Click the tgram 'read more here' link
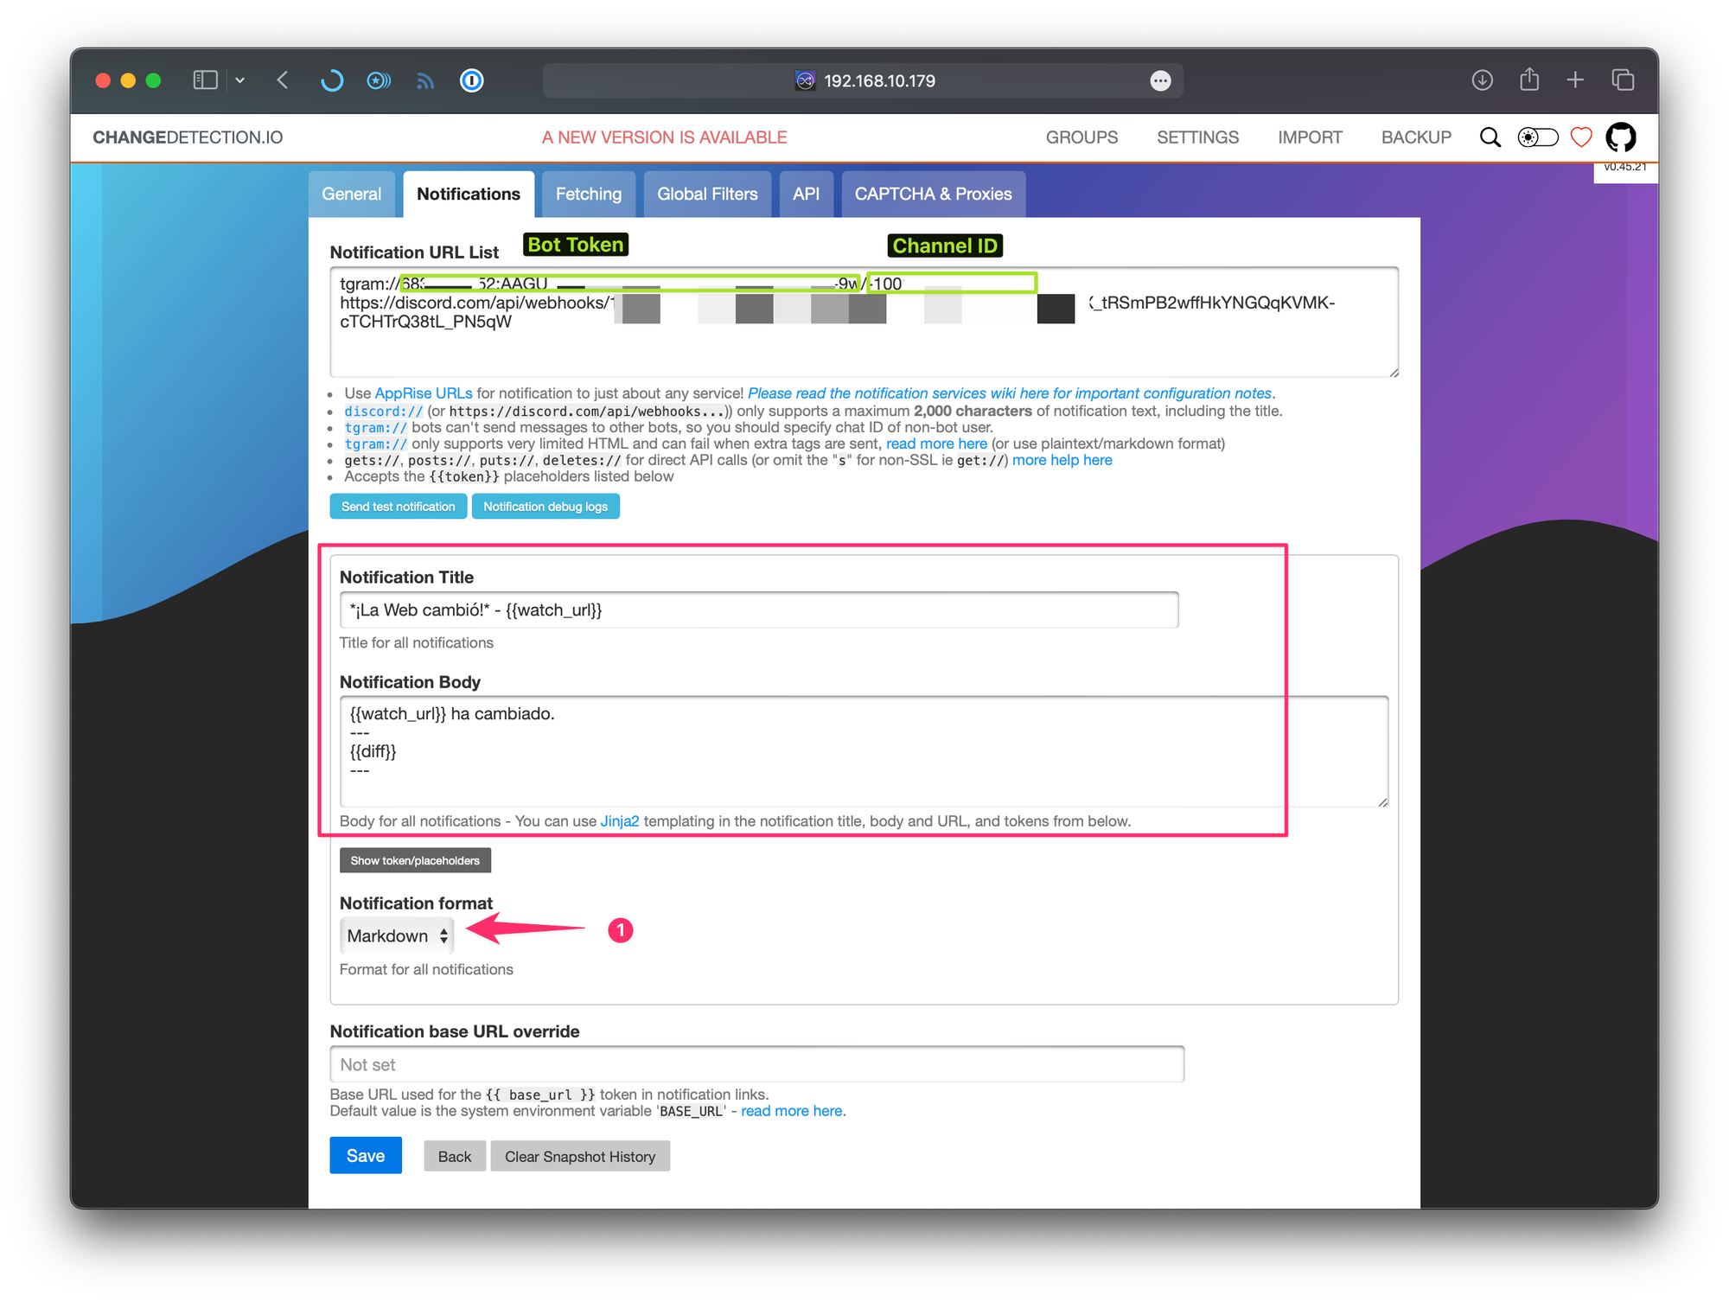The width and height of the screenshot is (1729, 1302). point(936,444)
